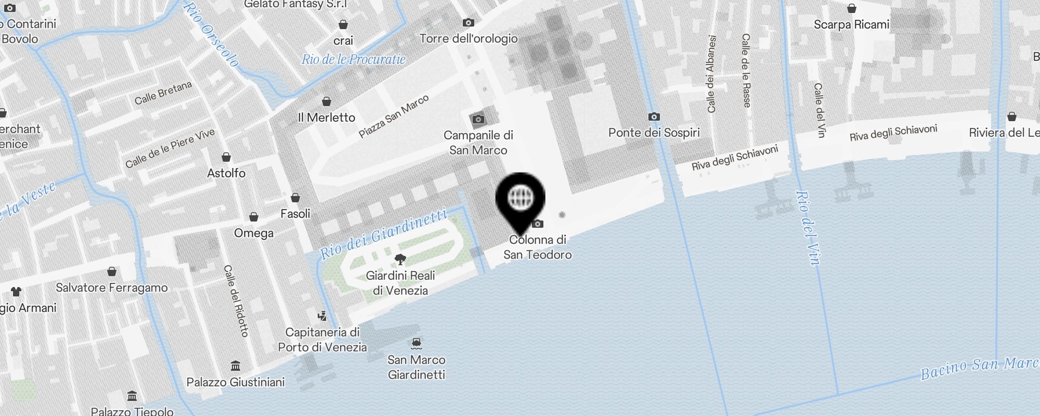Click the Scarpa Ricami shop icon
Viewport: 1040px width, 416px height.
[852, 8]
